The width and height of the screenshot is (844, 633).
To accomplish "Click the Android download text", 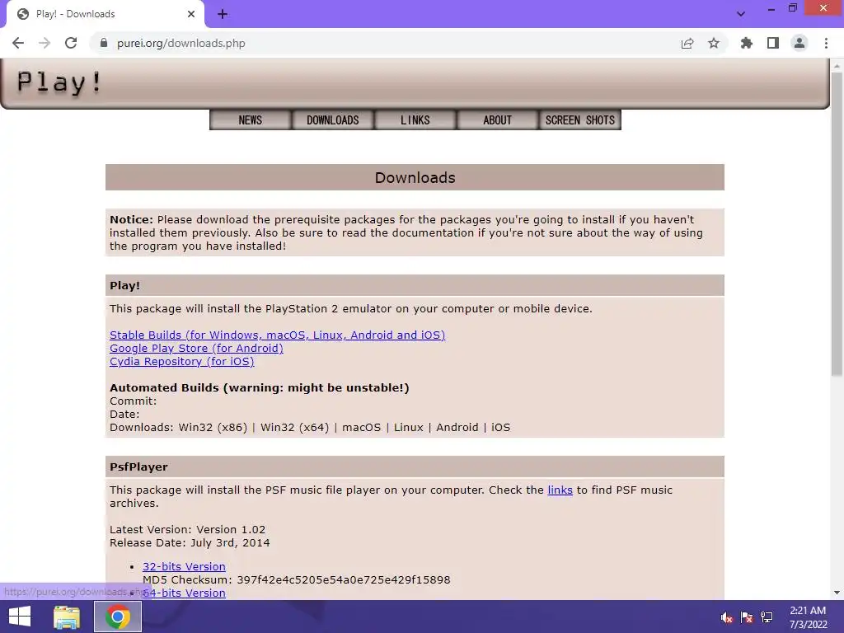I will click(457, 428).
